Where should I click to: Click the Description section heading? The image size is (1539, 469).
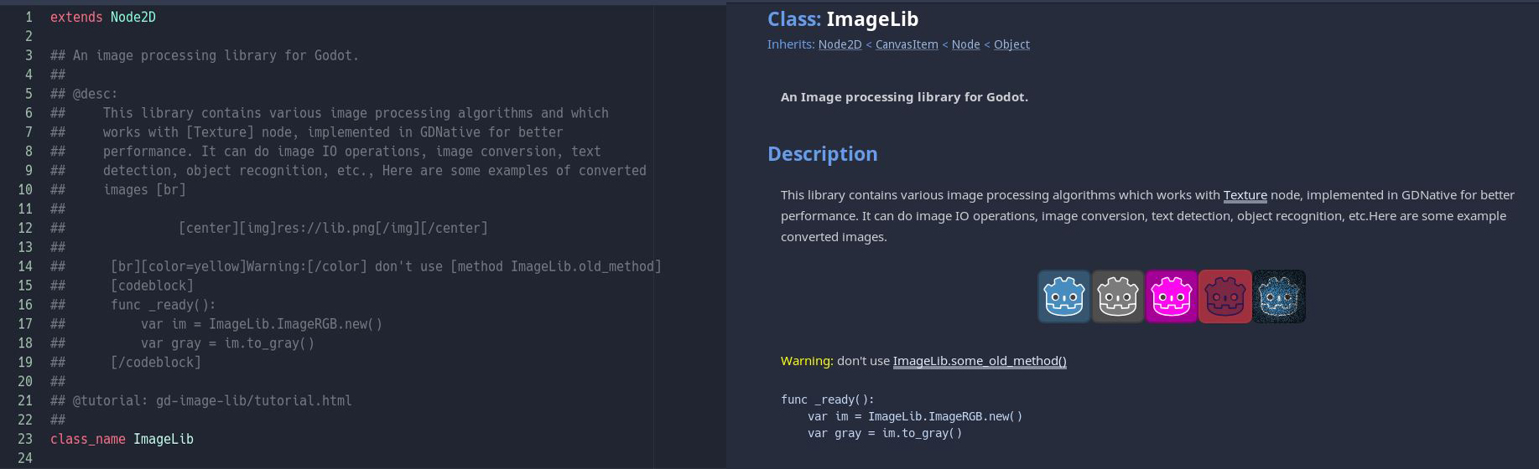[x=822, y=154]
